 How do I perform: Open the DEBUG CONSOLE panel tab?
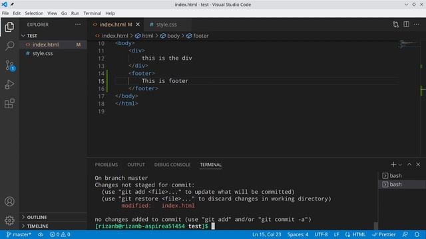(172, 165)
